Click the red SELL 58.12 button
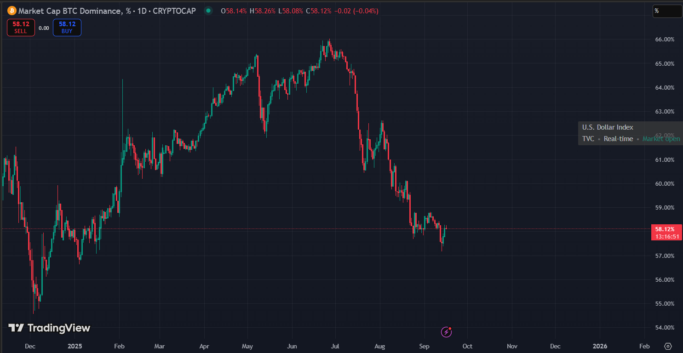Screen dimensions: 683x353 (21, 28)
